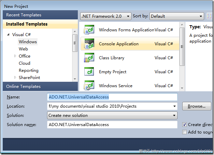Select Console Application template text

119,44
